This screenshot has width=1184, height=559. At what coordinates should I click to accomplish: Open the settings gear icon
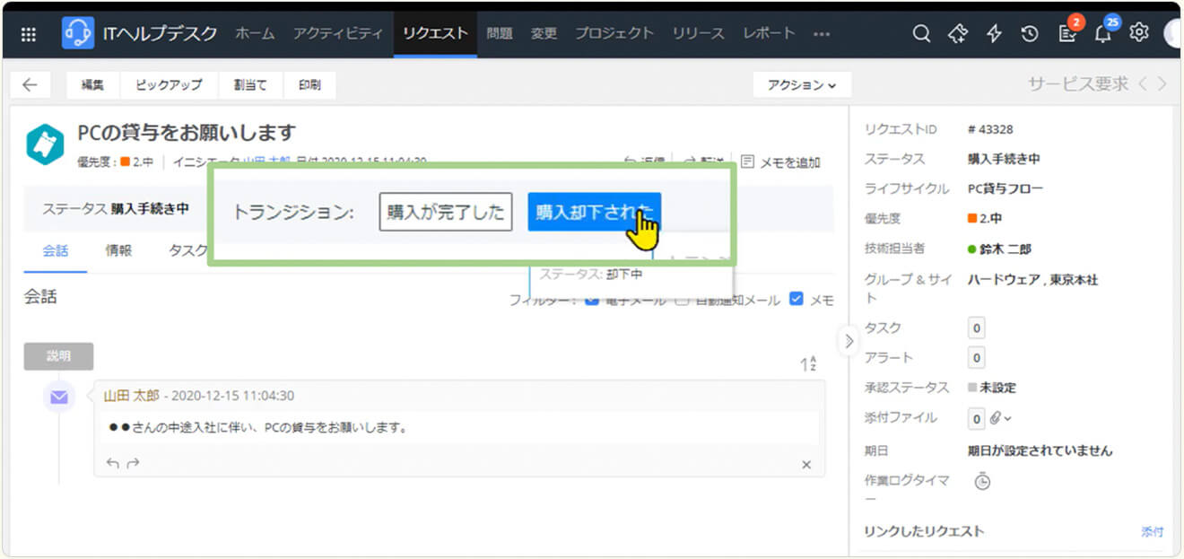(x=1139, y=33)
